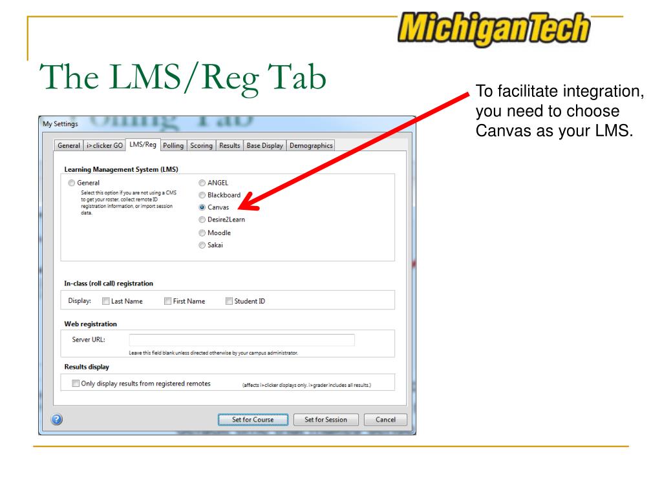Enable the First Name display checkbox
Screen dimensions: 662x496
pyautogui.click(x=167, y=301)
